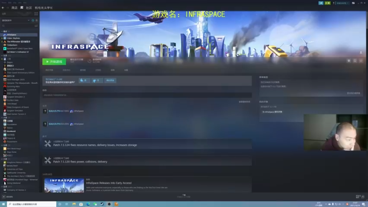Open the 库 menu
This screenshot has width=368, height=207.
(22, 8)
